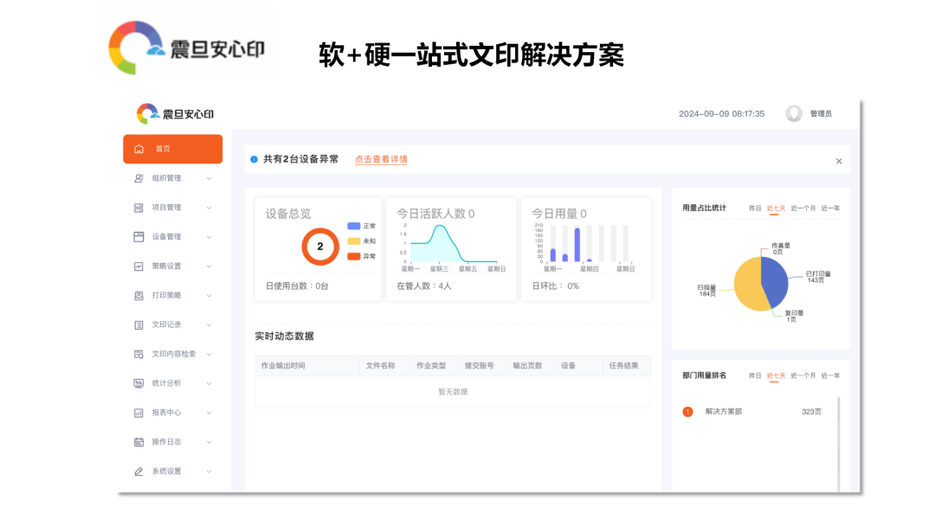Click the 打印策略 printer icon
The image size is (935, 526).
pyautogui.click(x=139, y=296)
